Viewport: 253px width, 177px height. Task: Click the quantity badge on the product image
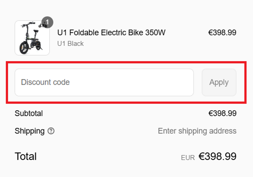pyautogui.click(x=48, y=22)
